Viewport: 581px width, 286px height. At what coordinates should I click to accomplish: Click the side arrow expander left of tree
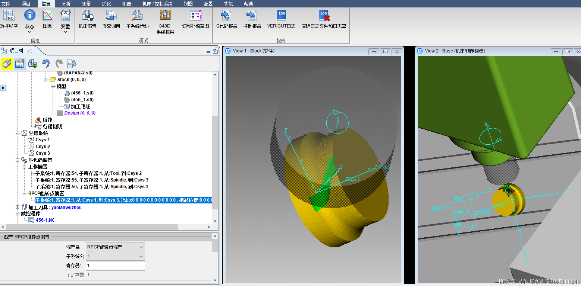pyautogui.click(x=3, y=88)
